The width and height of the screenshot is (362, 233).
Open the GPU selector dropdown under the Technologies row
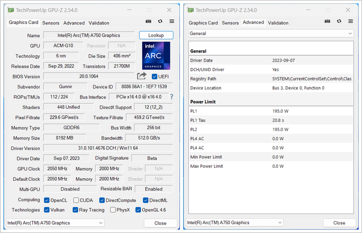tap(55, 223)
